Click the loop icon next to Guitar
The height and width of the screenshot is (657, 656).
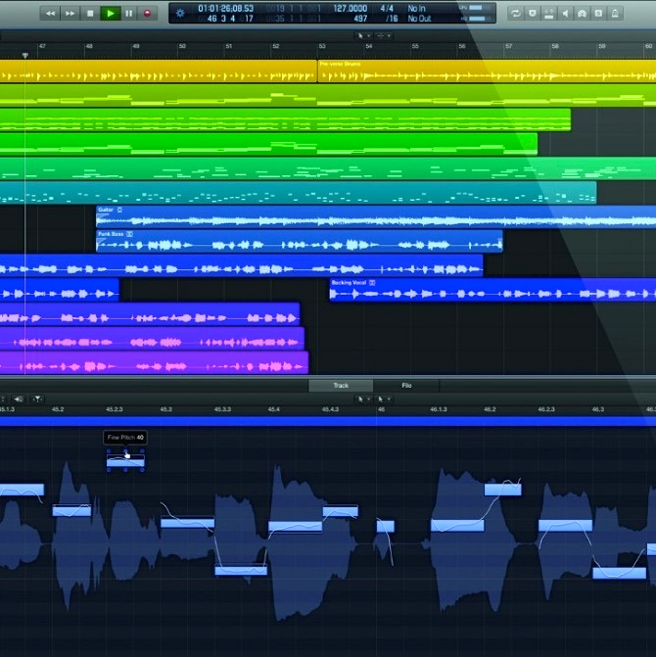119,210
